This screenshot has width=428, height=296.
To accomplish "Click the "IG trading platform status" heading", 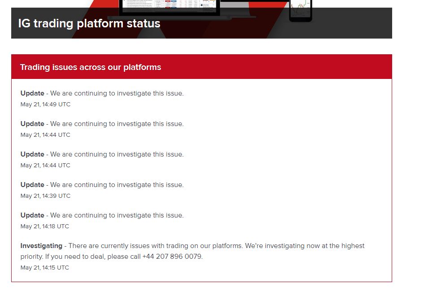I will 89,23.
